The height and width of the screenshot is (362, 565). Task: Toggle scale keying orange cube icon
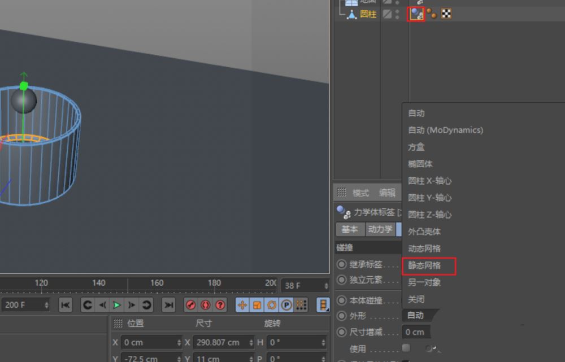(x=257, y=305)
